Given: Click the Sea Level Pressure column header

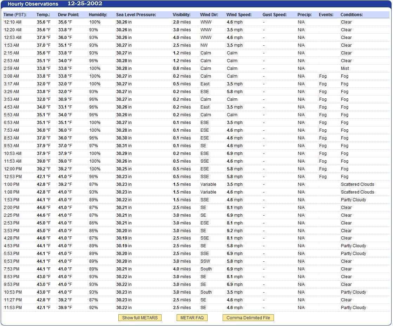Looking at the screenshot, I should tap(136, 14).
